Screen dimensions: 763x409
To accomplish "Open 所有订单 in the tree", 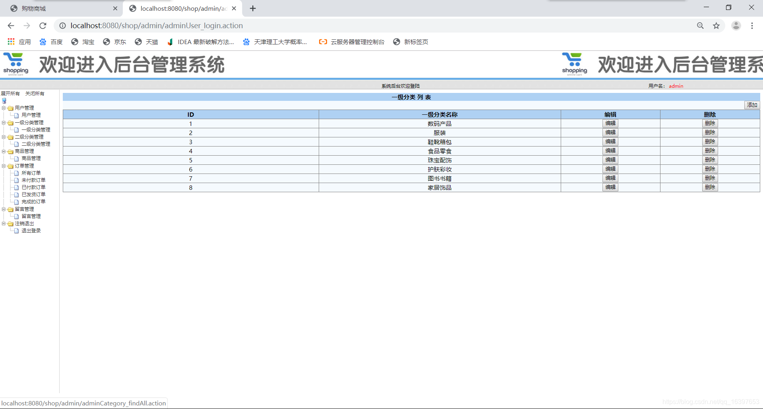I will point(31,173).
